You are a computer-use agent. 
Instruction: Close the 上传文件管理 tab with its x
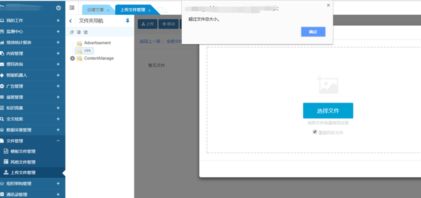(149, 11)
